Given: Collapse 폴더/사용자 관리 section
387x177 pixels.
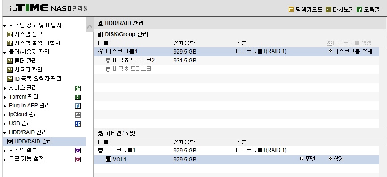Looking at the screenshot, I should pos(4,53).
